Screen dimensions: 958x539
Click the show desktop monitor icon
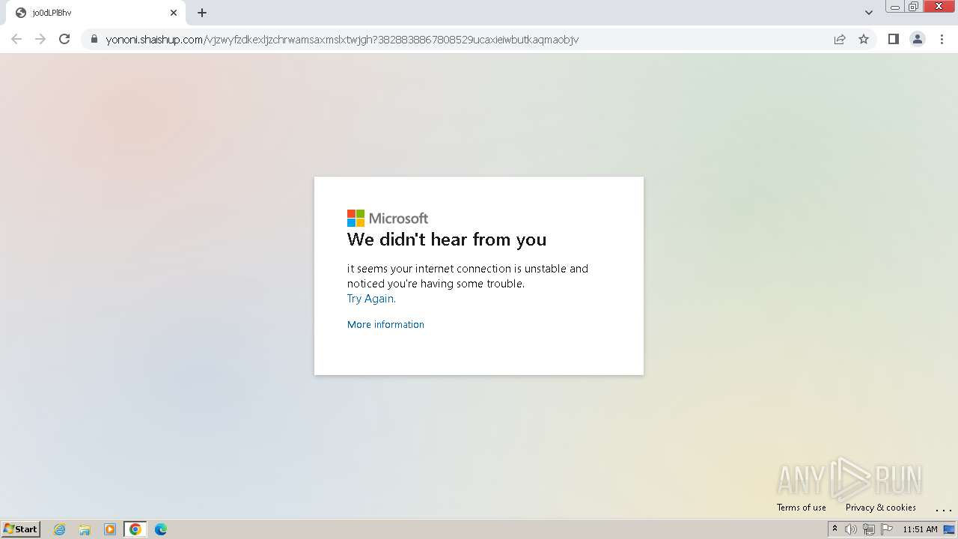tap(949, 529)
